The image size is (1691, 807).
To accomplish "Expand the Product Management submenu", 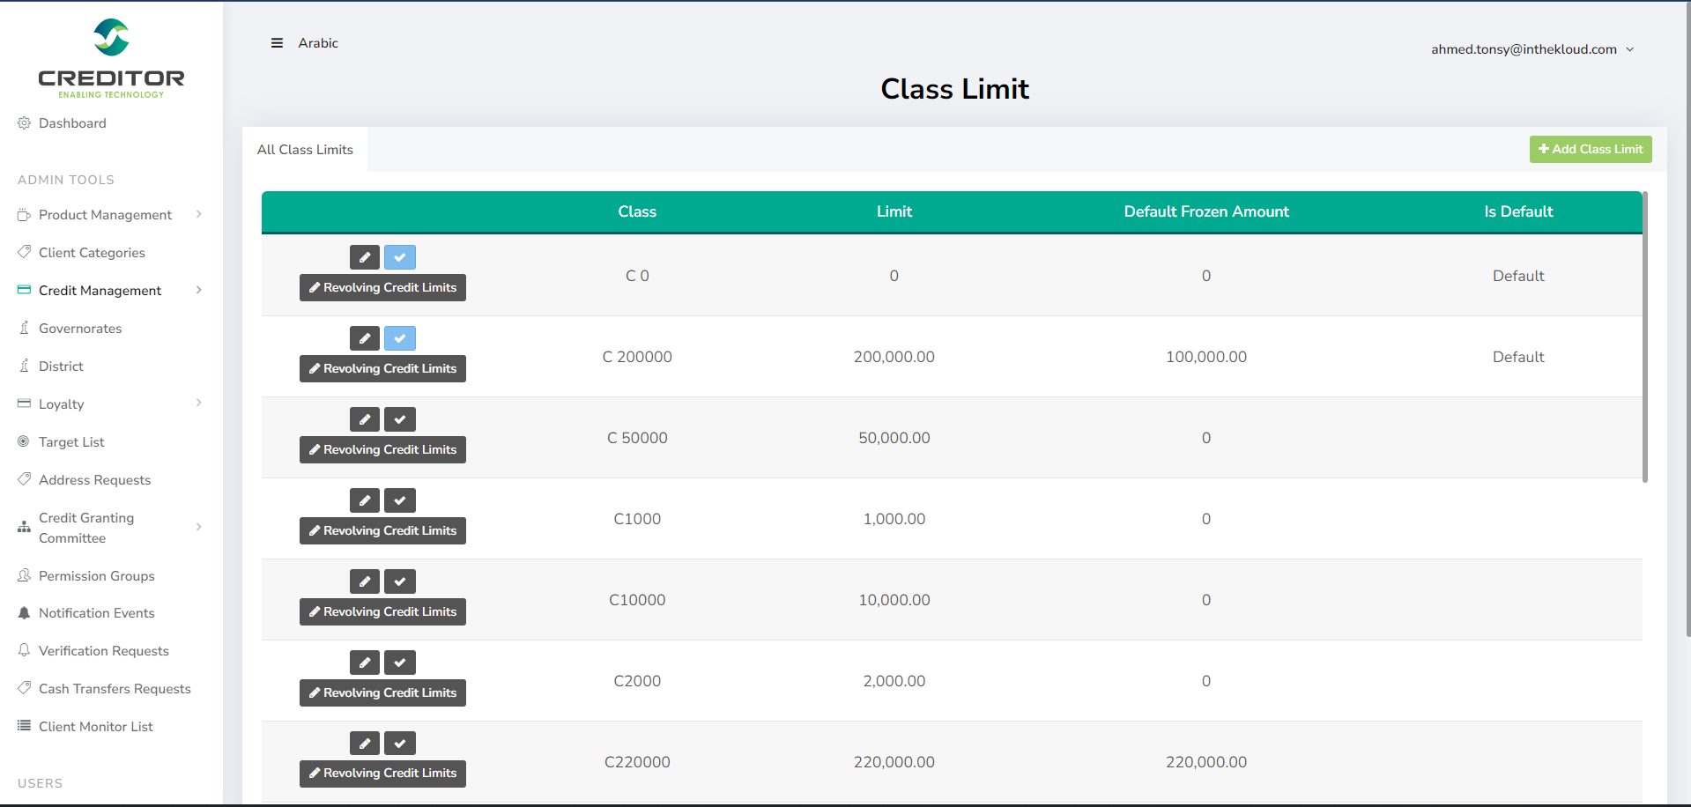I will (199, 214).
